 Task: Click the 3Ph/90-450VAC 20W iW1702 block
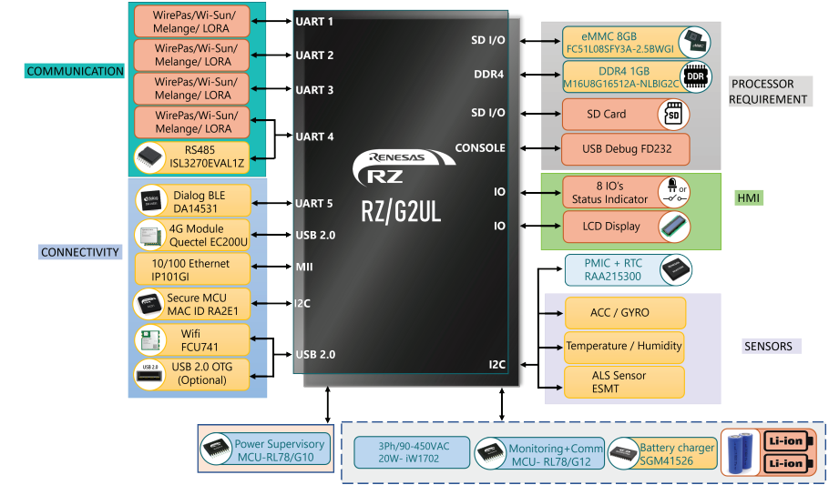click(412, 452)
